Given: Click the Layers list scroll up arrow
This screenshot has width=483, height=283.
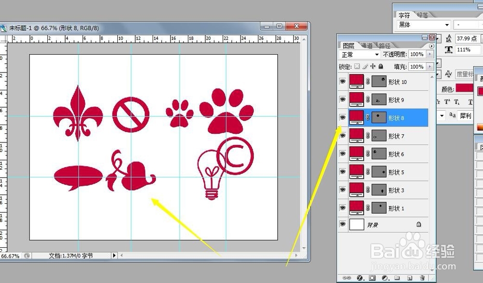Looking at the screenshot, I should point(432,76).
